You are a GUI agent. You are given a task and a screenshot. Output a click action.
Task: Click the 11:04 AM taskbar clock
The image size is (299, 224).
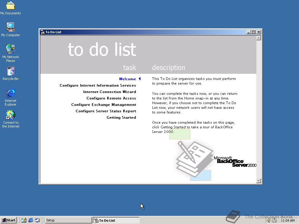tap(288, 220)
